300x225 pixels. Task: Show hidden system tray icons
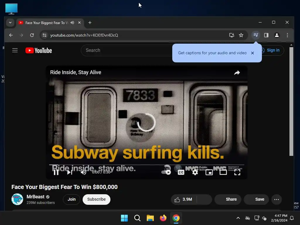click(238, 218)
